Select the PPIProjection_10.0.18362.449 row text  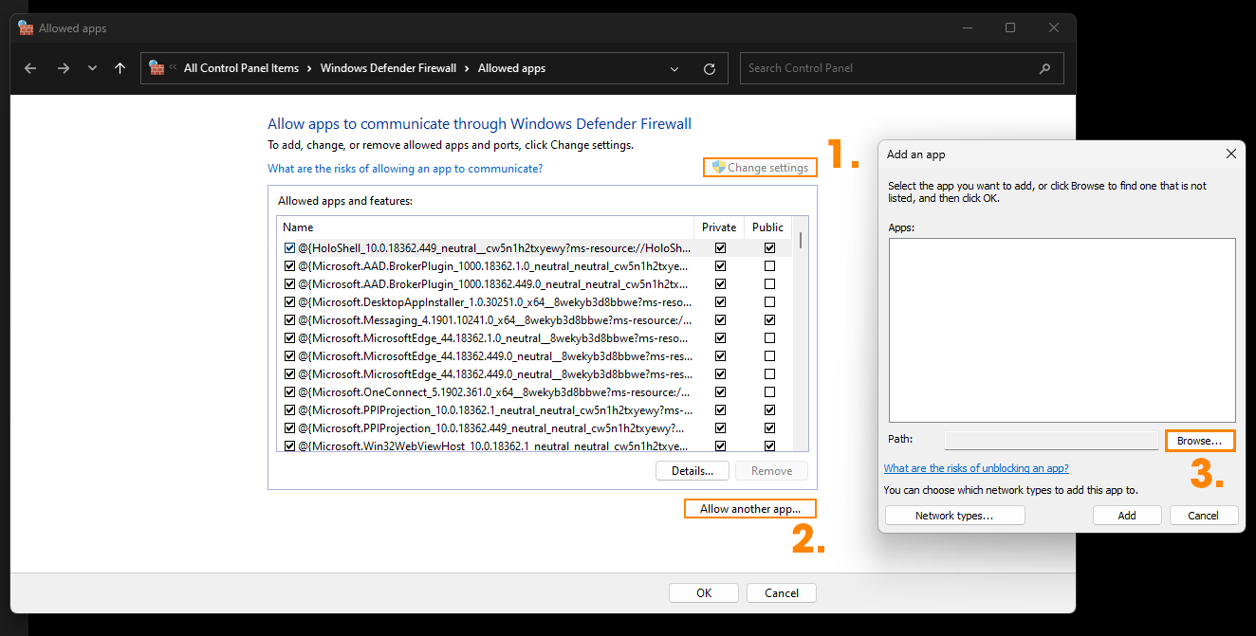coord(492,428)
